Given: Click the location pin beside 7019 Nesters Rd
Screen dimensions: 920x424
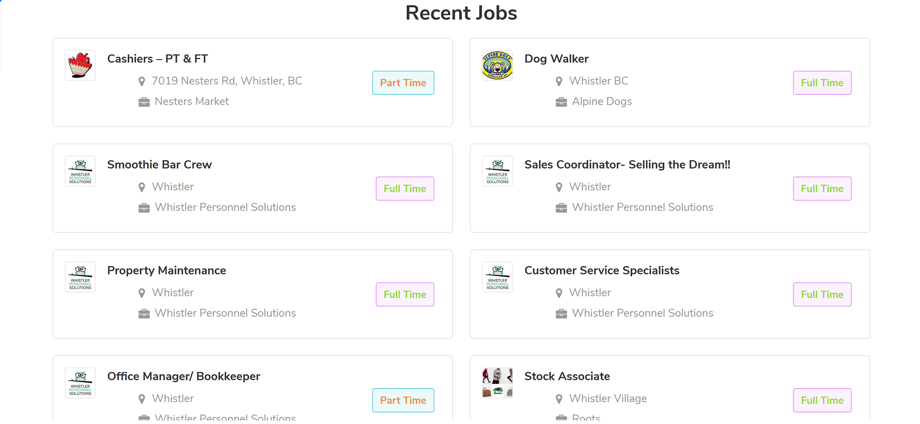Looking at the screenshot, I should (142, 81).
